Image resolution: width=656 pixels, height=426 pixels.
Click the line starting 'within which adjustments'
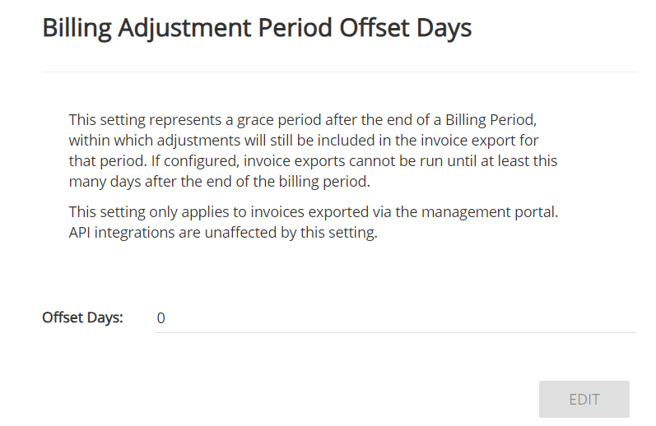pos(304,140)
